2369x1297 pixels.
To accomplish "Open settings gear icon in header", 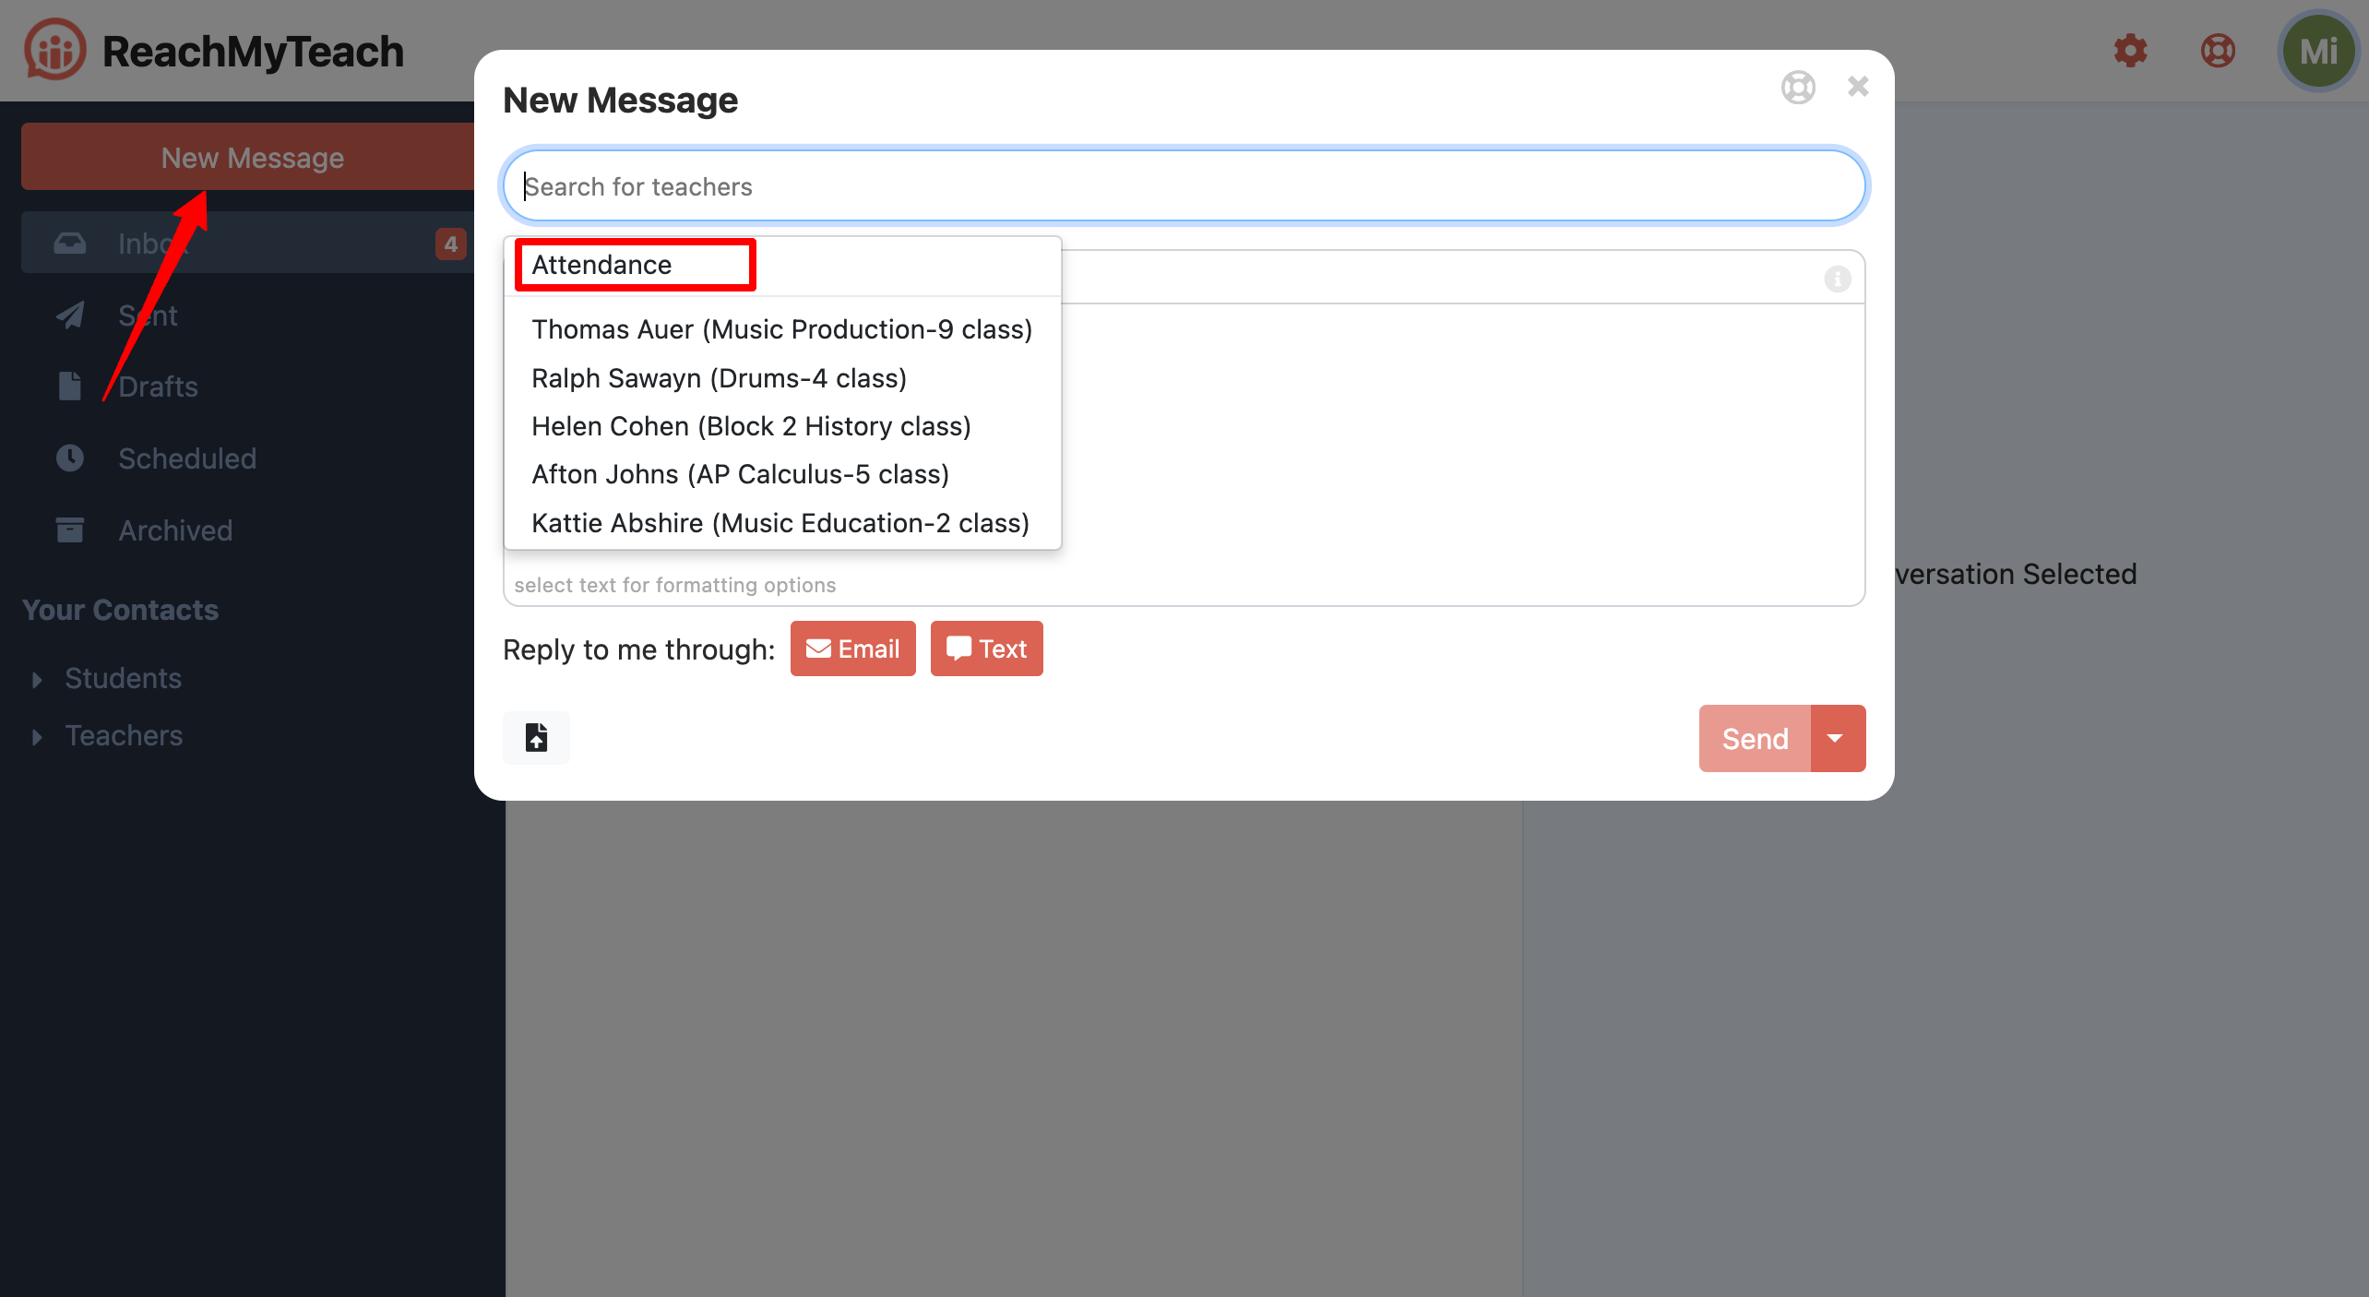I will coord(2130,51).
